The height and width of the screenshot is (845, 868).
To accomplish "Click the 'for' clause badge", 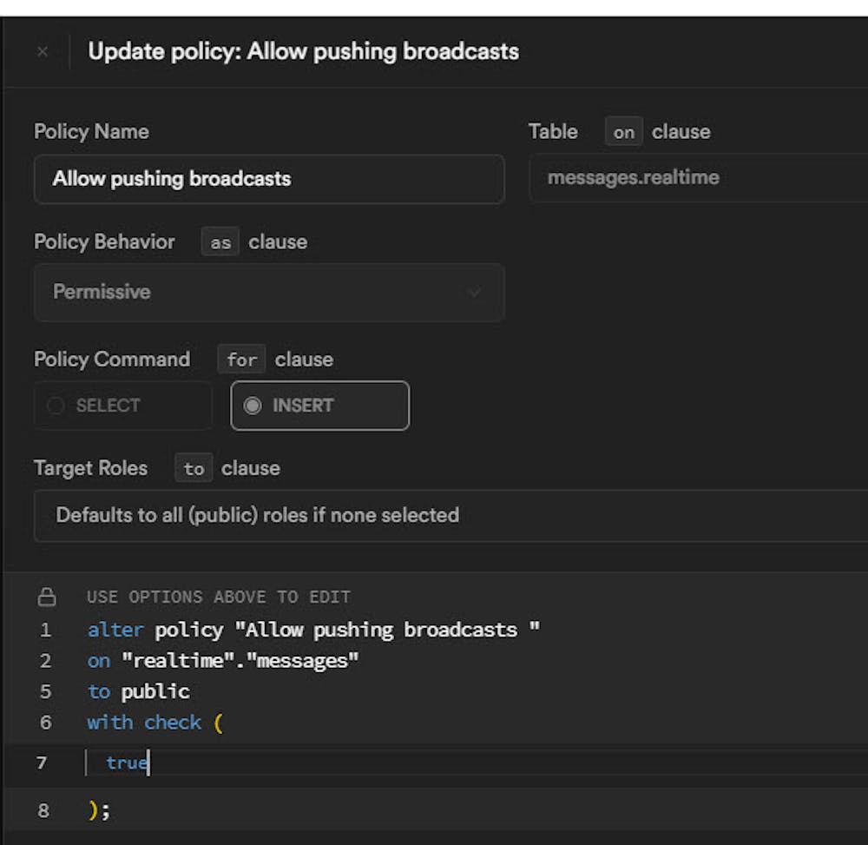I will click(241, 360).
